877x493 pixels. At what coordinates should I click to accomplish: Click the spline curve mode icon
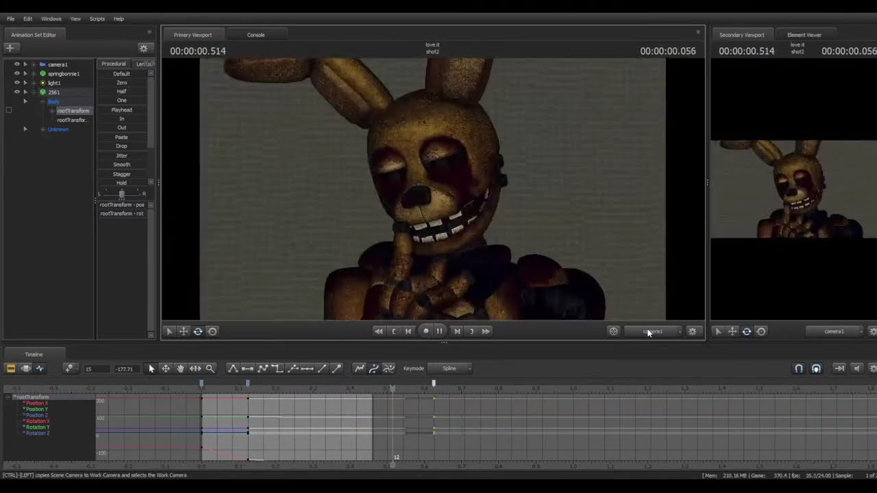coord(373,368)
